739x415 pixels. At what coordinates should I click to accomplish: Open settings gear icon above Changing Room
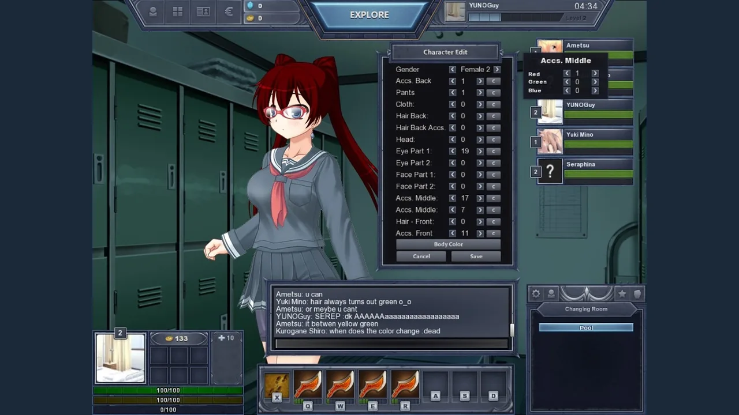click(536, 294)
